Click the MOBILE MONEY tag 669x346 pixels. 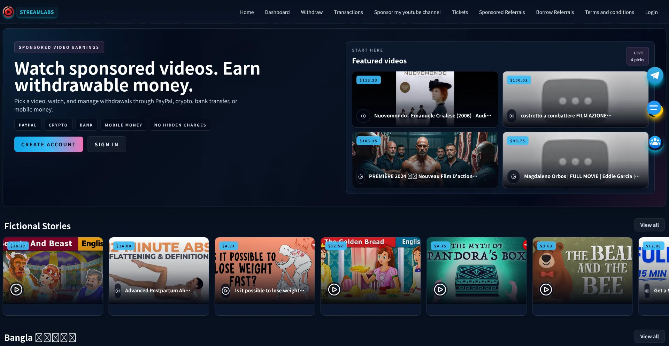click(124, 125)
